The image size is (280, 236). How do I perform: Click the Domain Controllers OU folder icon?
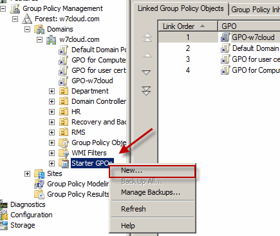[x=64, y=101]
